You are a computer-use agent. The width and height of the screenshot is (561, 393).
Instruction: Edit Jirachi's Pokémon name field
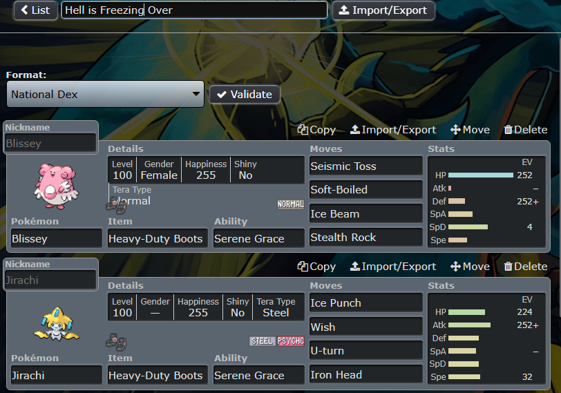pyautogui.click(x=56, y=375)
